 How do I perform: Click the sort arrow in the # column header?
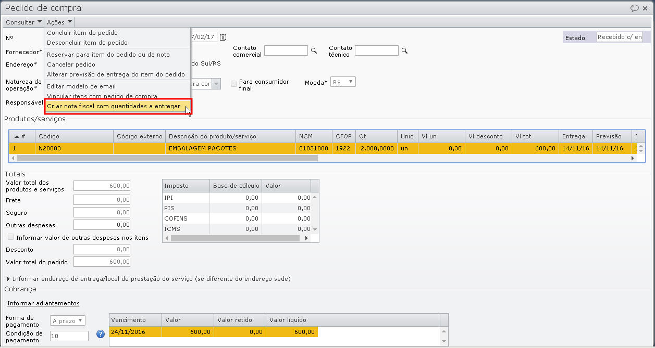[x=17, y=136]
